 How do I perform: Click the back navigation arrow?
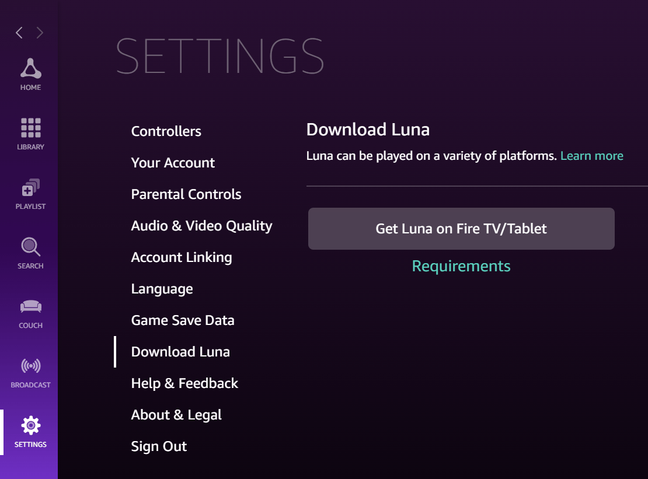tap(18, 33)
